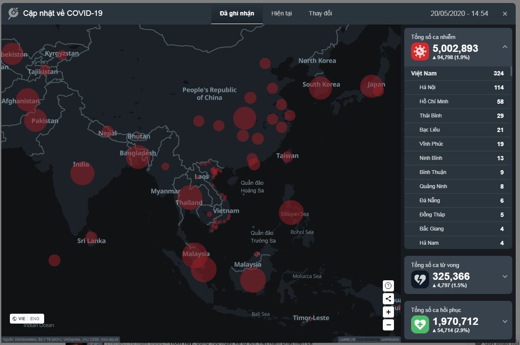Select the Hồ Chí Minh row
The height and width of the screenshot is (345, 520).
click(457, 102)
